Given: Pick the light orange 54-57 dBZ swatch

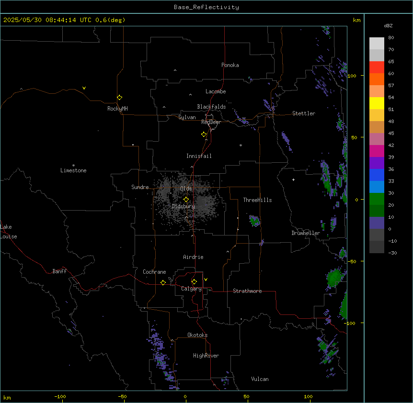Looking at the screenshot, I should 377,91.
